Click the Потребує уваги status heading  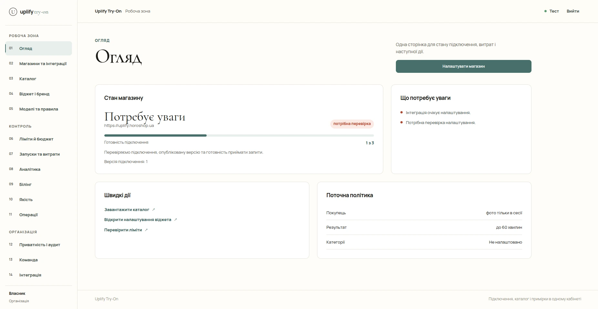(145, 117)
